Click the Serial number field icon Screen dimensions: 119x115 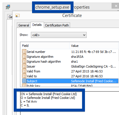pyautogui.click(x=24, y=52)
